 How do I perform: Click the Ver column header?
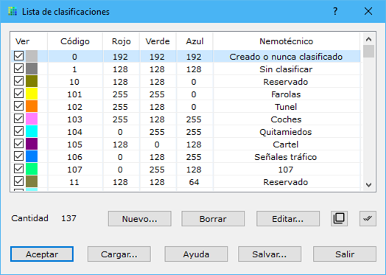tap(29, 41)
